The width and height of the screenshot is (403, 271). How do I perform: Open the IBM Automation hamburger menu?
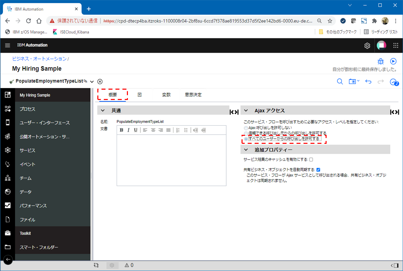pyautogui.click(x=8, y=45)
